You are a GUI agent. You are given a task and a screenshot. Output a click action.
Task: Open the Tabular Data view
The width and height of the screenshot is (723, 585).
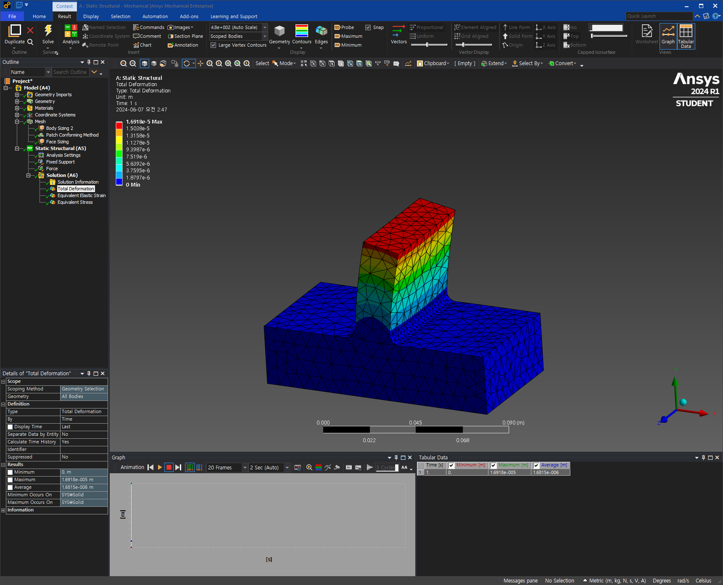[686, 36]
